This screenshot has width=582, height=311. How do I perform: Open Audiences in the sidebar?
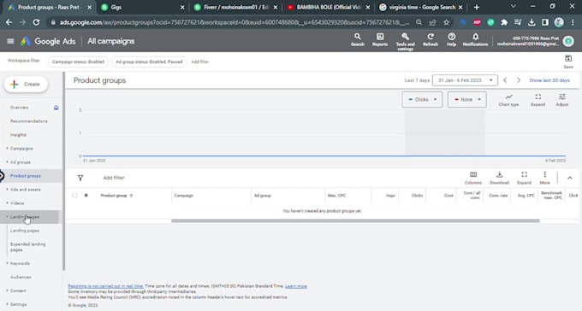click(x=21, y=278)
